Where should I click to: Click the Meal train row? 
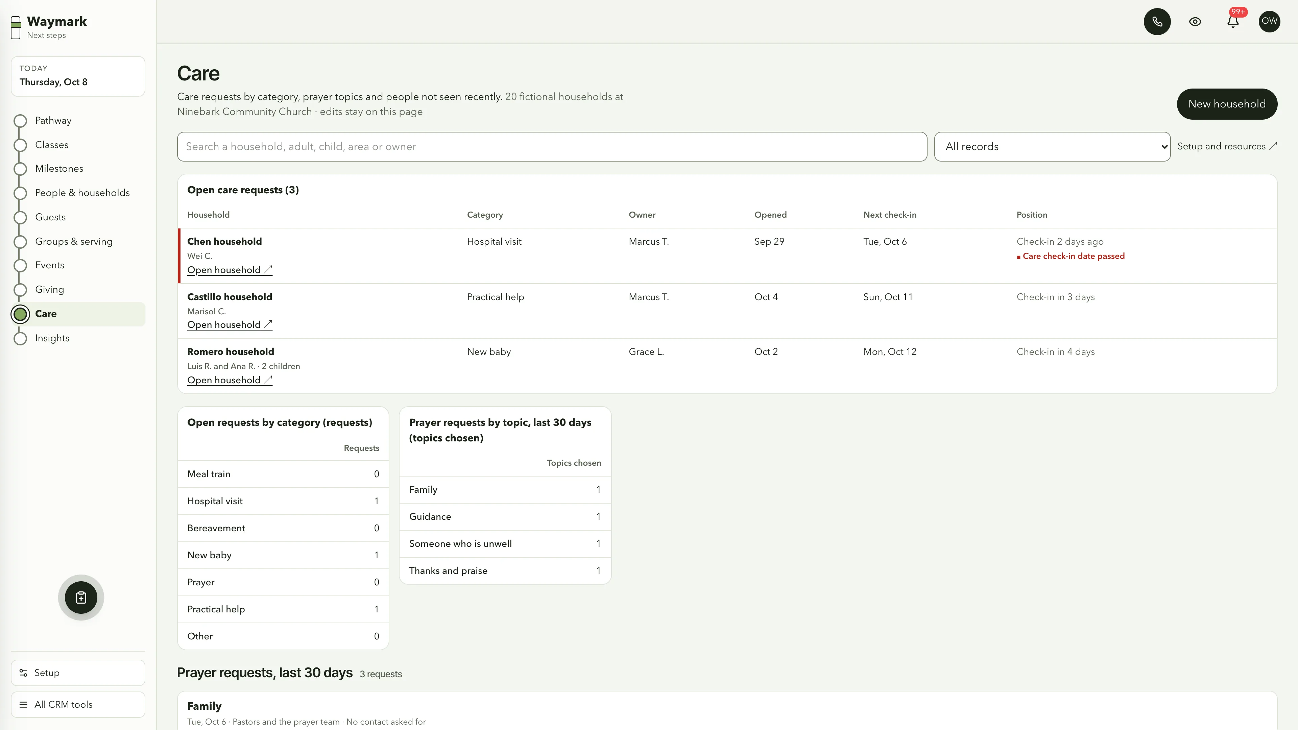283,474
